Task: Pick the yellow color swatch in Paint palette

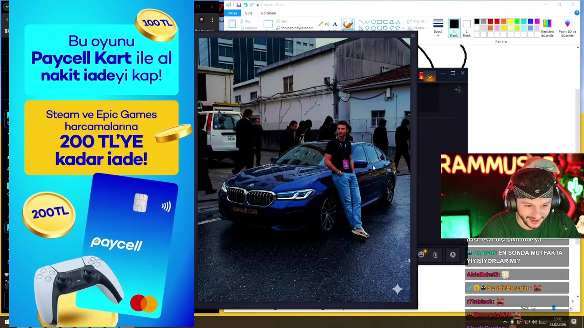Action: [510, 21]
